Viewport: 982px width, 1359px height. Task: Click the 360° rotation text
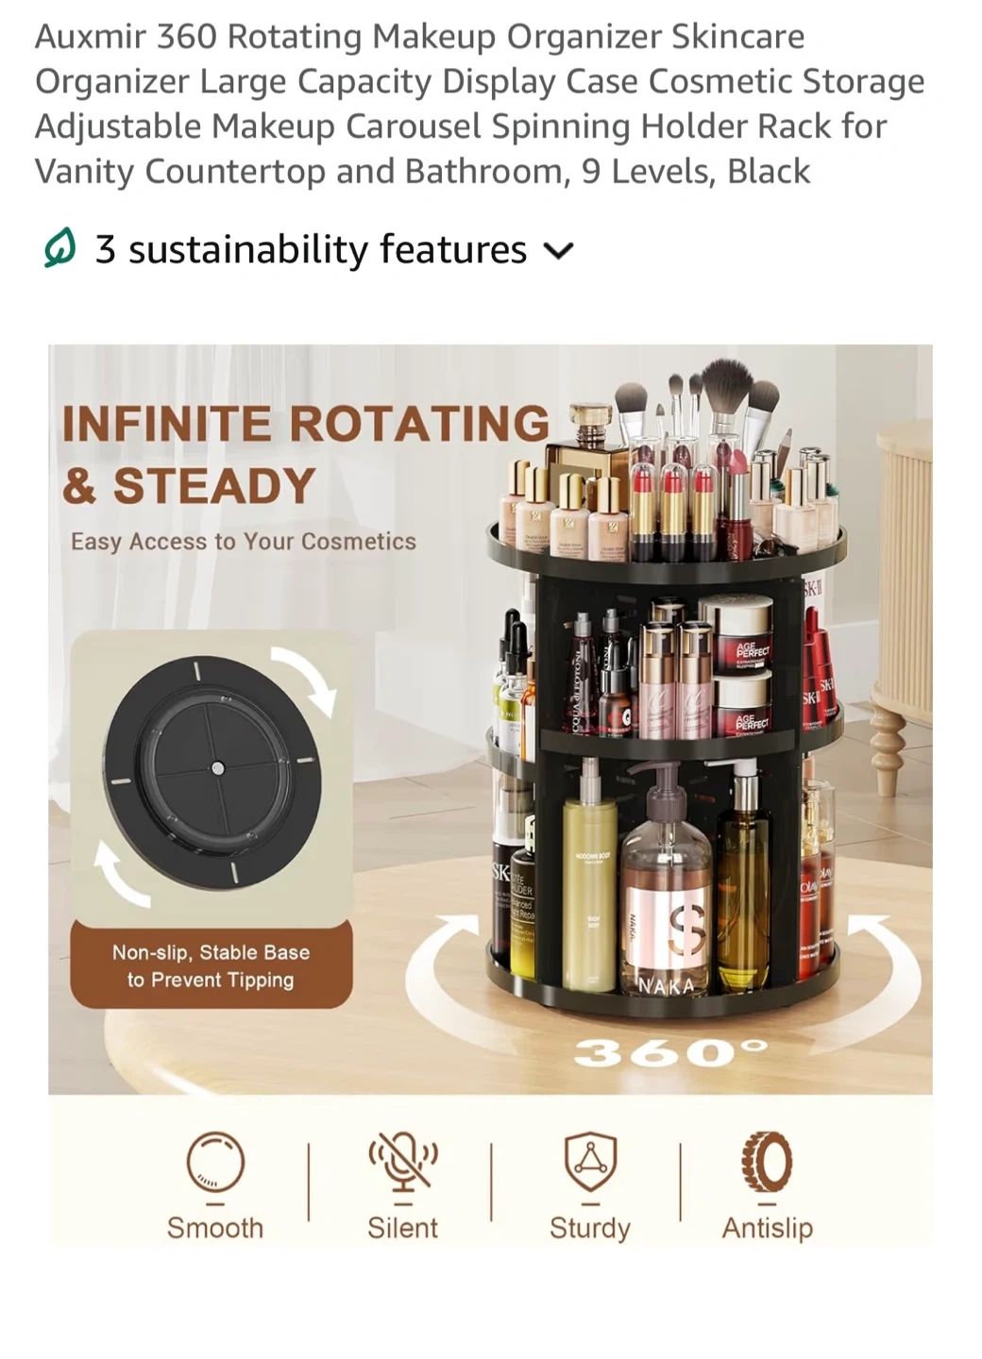[x=670, y=1052]
